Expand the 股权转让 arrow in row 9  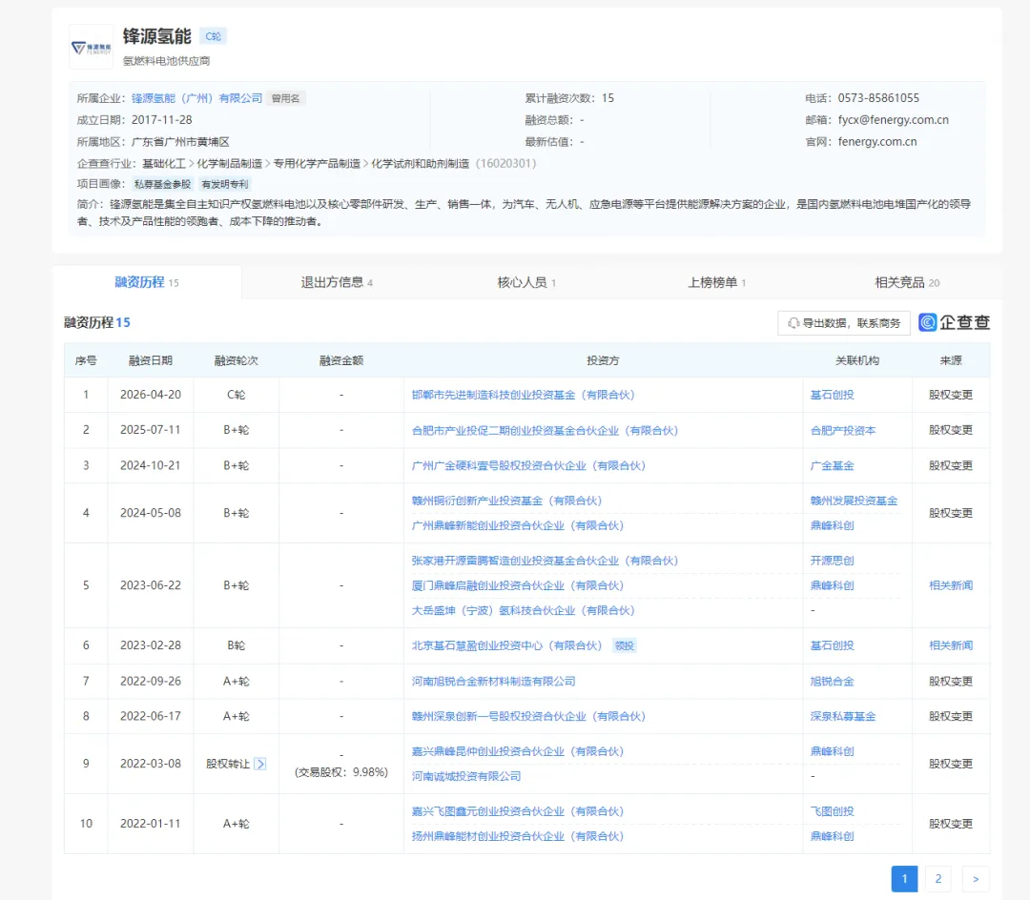click(260, 764)
